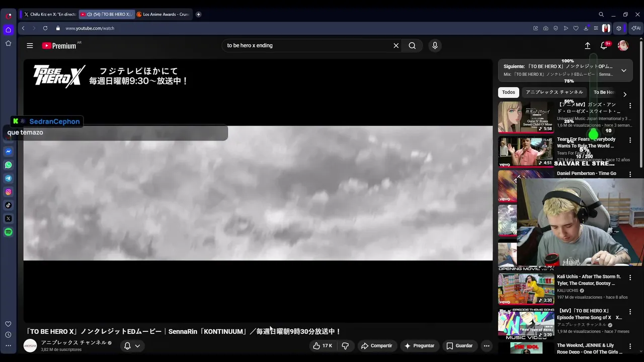Viewport: 644px width, 362px height.
Task: Open Spotify in the Opera sidebar
Action: click(x=9, y=232)
